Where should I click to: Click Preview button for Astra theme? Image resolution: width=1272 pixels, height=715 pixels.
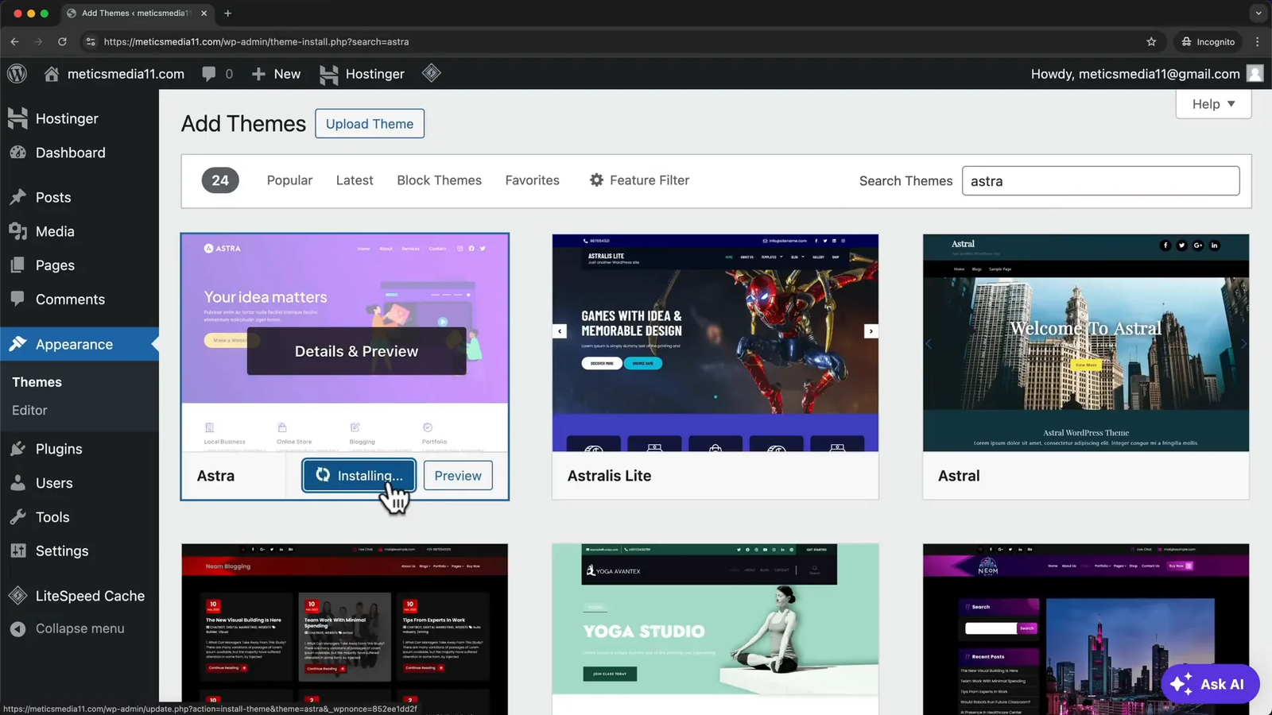point(458,475)
